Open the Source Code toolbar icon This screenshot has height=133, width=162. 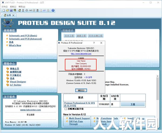45,10
